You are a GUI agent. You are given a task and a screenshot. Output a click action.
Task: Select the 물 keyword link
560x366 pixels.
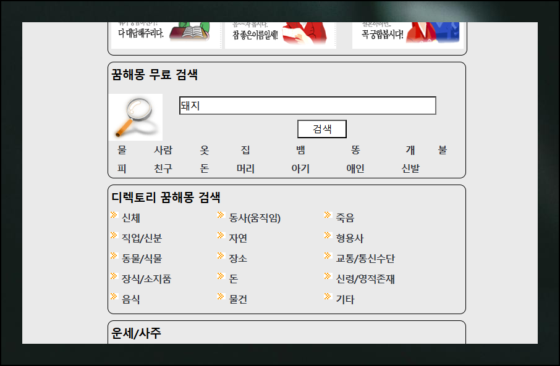(122, 150)
